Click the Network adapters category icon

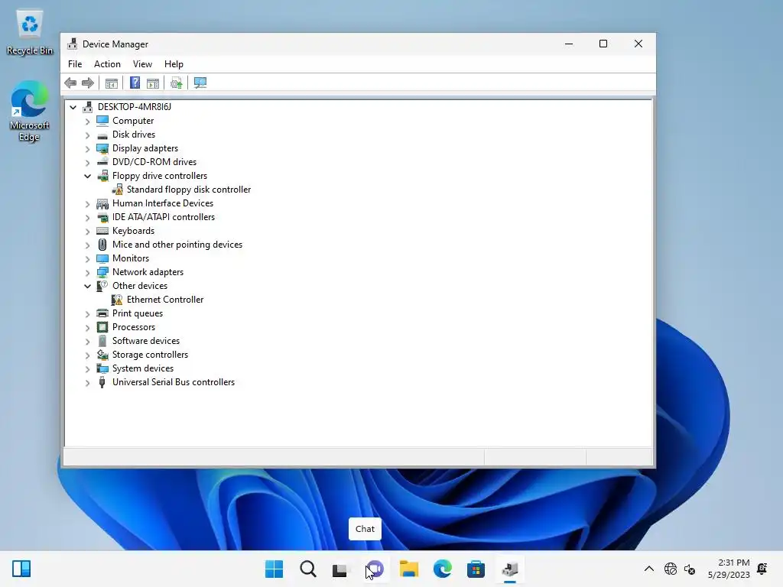102,272
